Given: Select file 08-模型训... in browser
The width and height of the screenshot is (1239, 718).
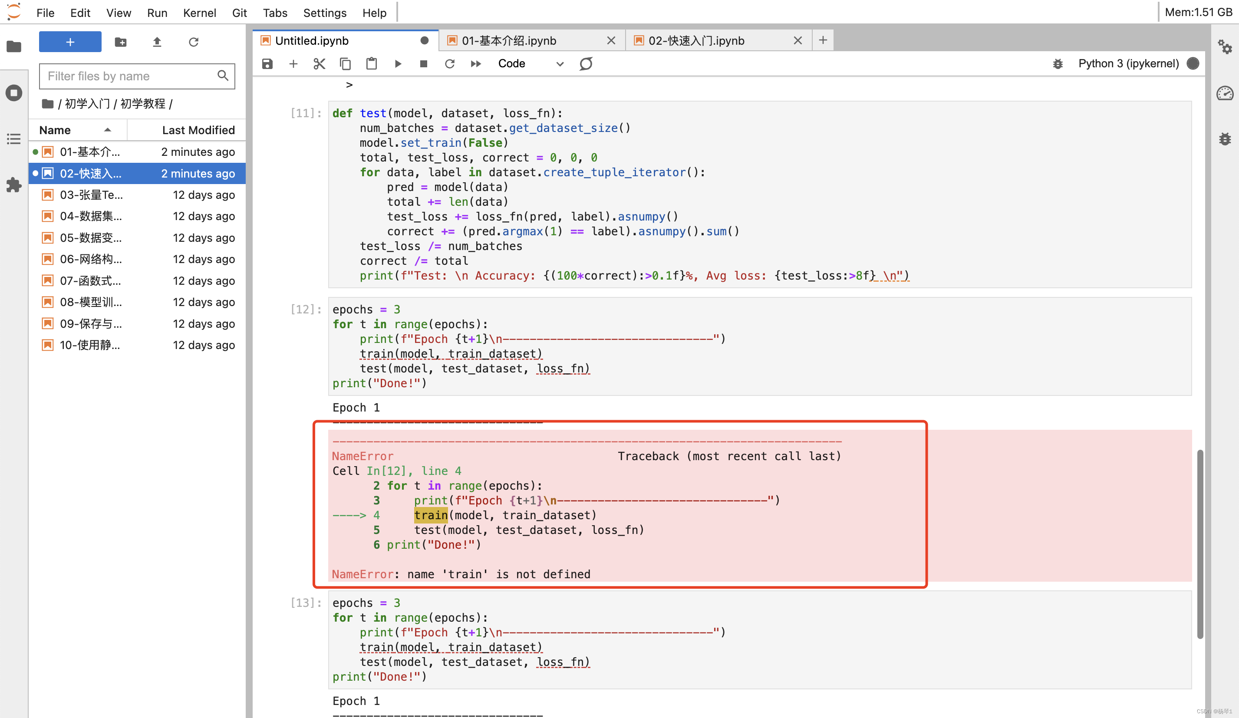Looking at the screenshot, I should coord(137,302).
